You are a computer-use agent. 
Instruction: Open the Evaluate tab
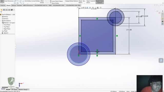tap(19, 5)
